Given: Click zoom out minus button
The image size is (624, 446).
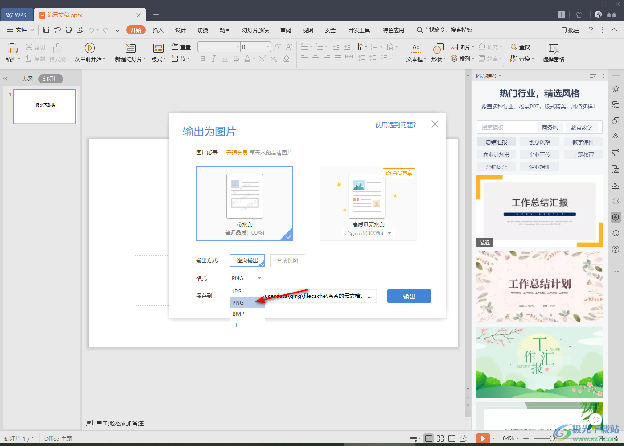Looking at the screenshot, I should (x=526, y=438).
